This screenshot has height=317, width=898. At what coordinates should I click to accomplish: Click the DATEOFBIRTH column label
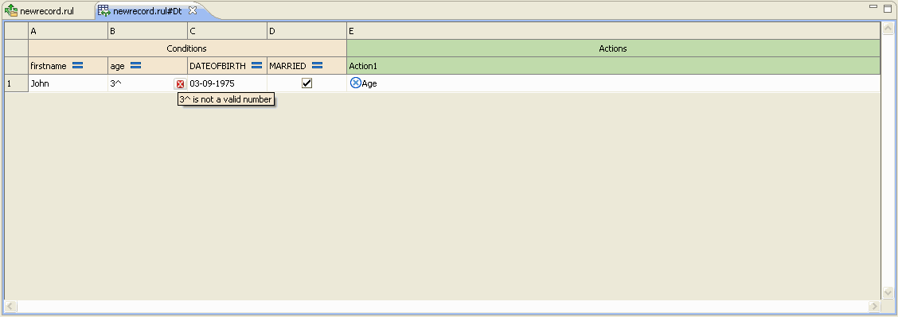tap(217, 66)
